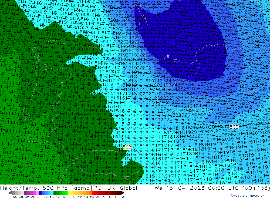The height and width of the screenshot is (198, 270).
Task: Click the dark blue legend swatch
Action: (x=40, y=193)
